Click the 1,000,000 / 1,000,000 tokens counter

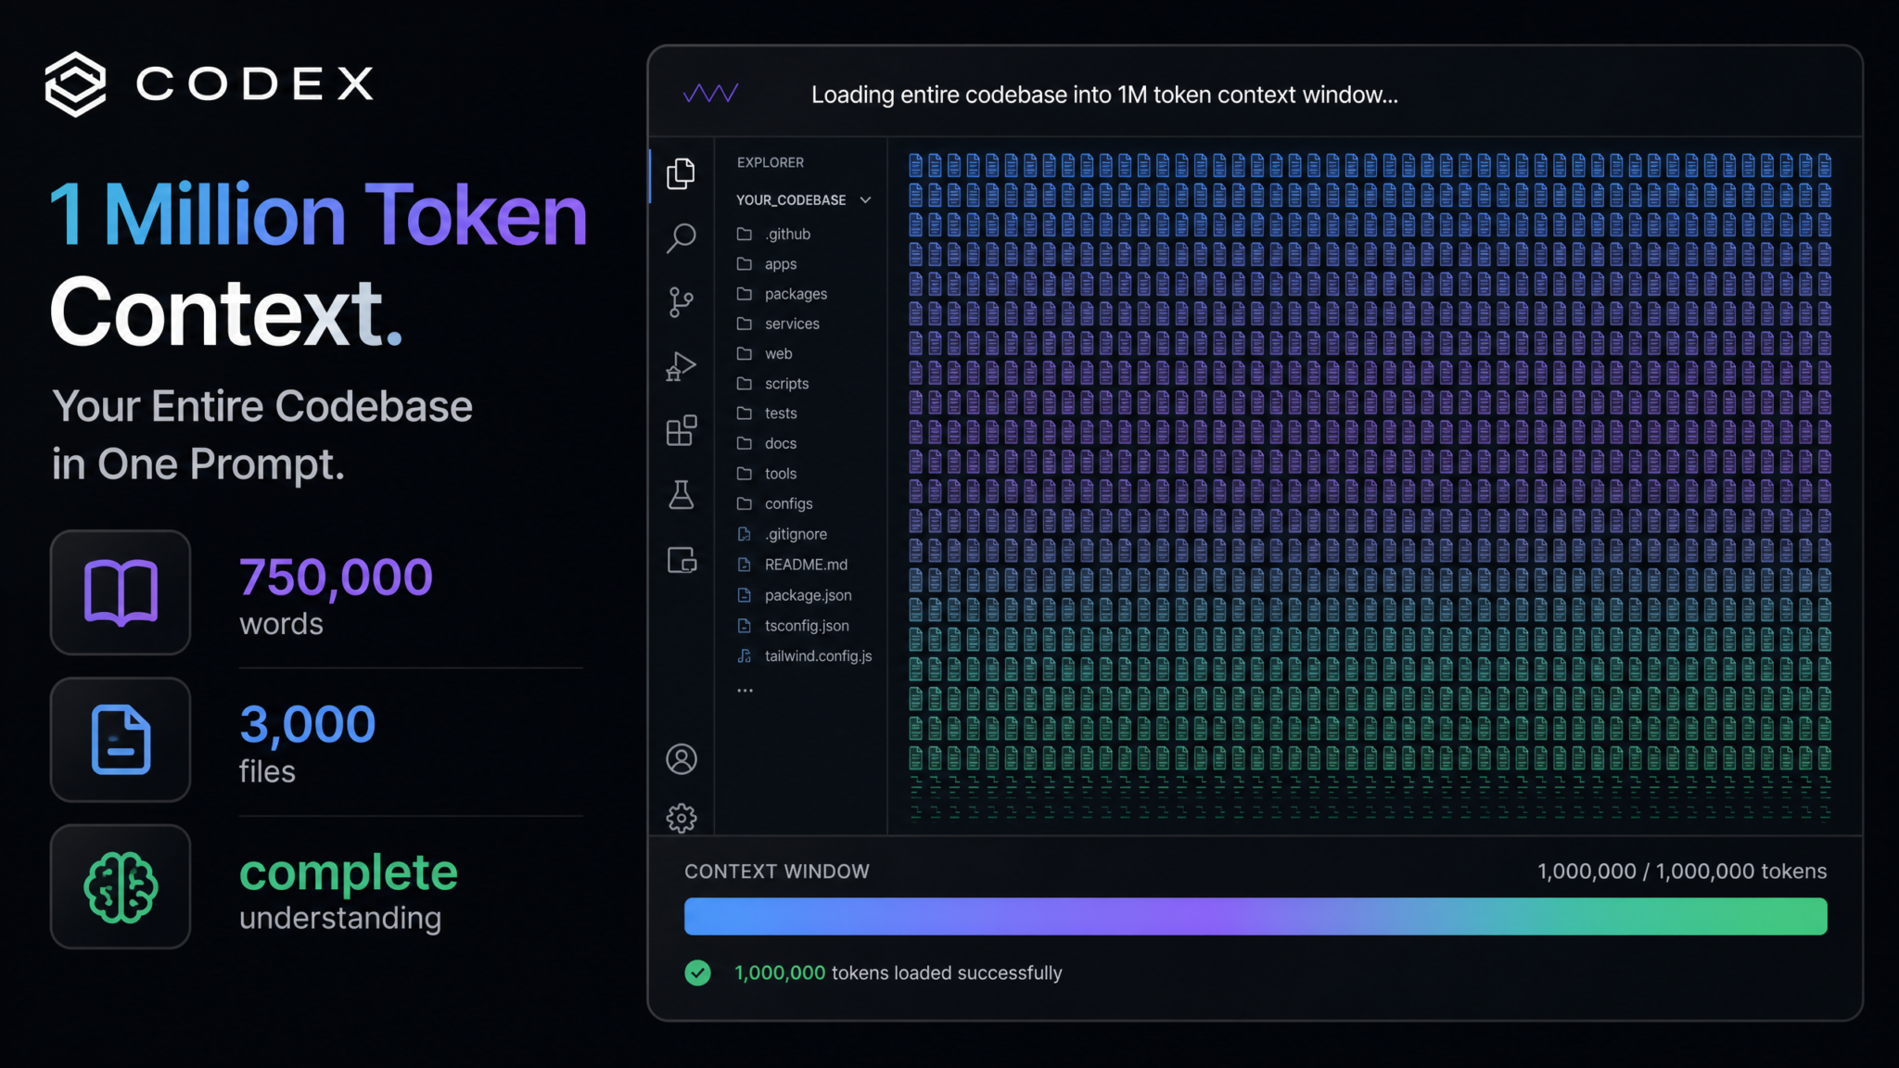[1682, 871]
